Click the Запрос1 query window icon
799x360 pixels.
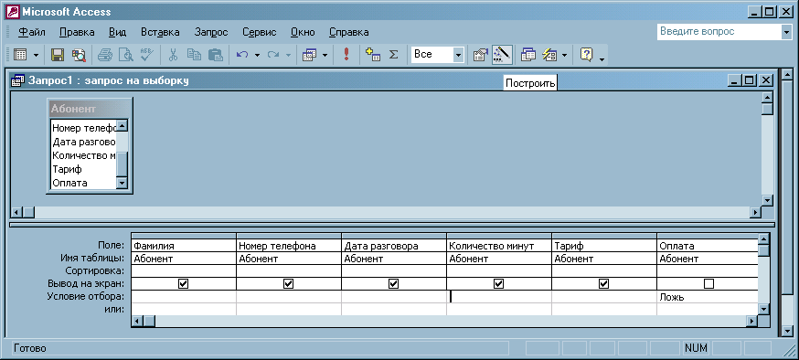(18, 80)
